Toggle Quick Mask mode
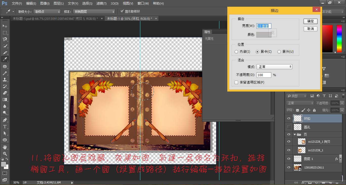 5,173
